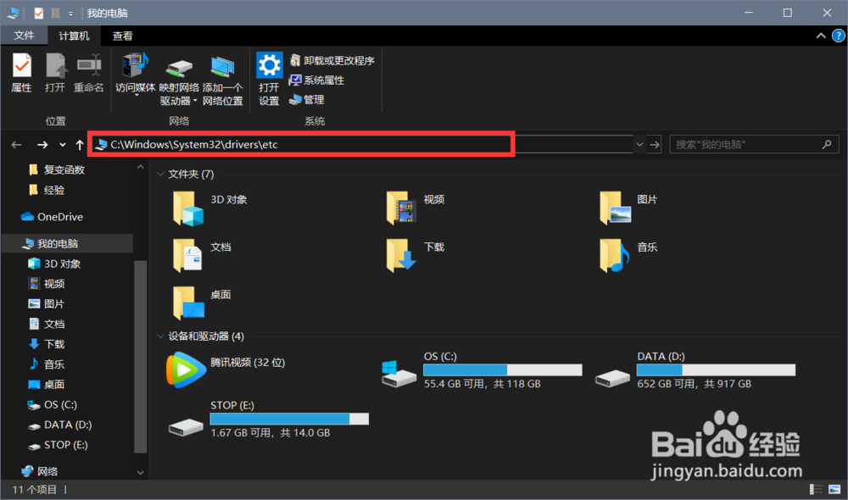Open the address bar history dropdown
The height and width of the screenshot is (500, 848).
[639, 143]
